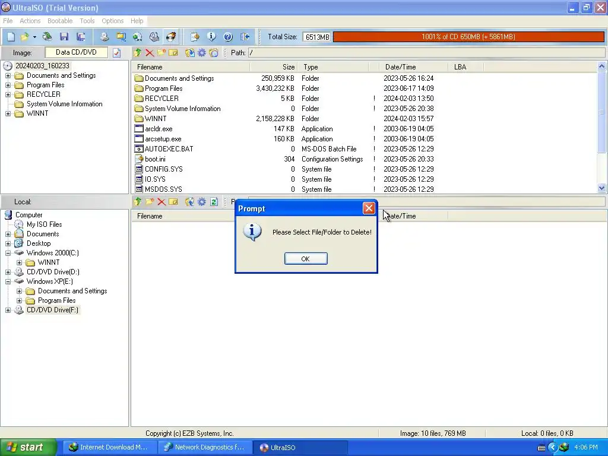Image resolution: width=608 pixels, height=456 pixels.
Task: Click the Rename icon in image toolbar
Action: click(x=173, y=53)
